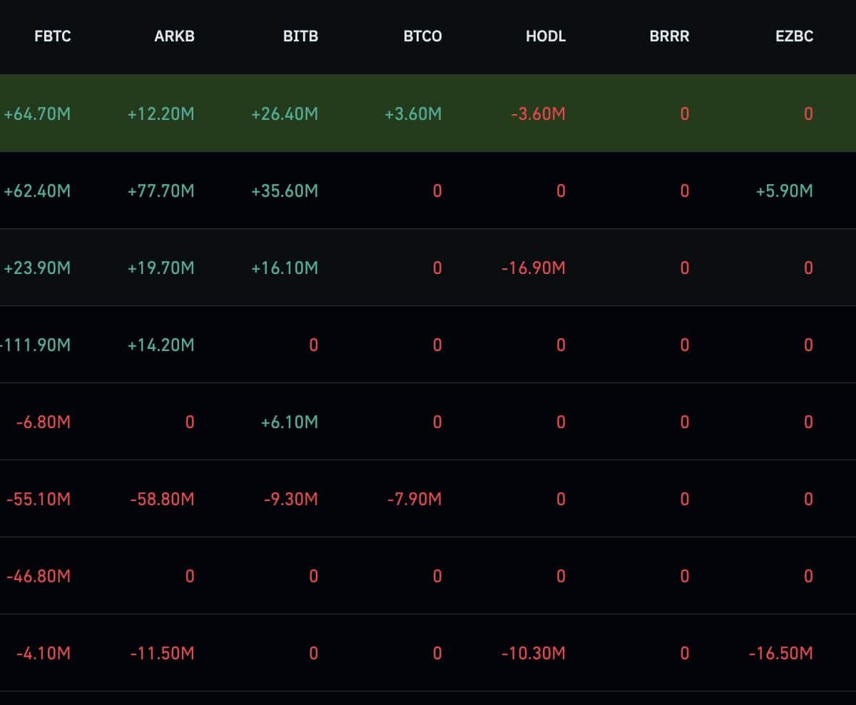The height and width of the screenshot is (705, 856).
Task: Select the +6.10M BITB cell
Action: coord(290,422)
